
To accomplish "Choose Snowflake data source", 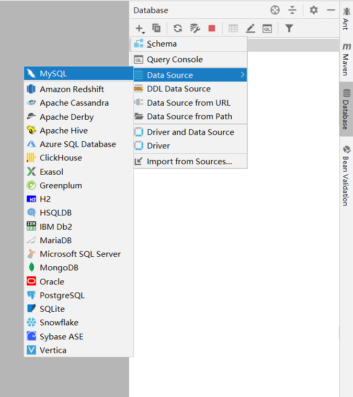I will (79, 323).
